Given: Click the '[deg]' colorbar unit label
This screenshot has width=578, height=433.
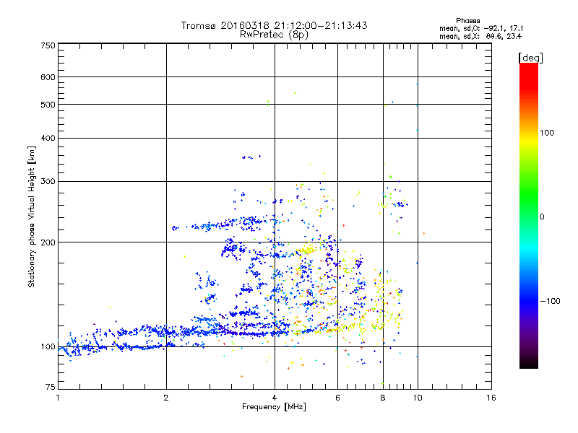Looking at the screenshot, I should point(531,58).
